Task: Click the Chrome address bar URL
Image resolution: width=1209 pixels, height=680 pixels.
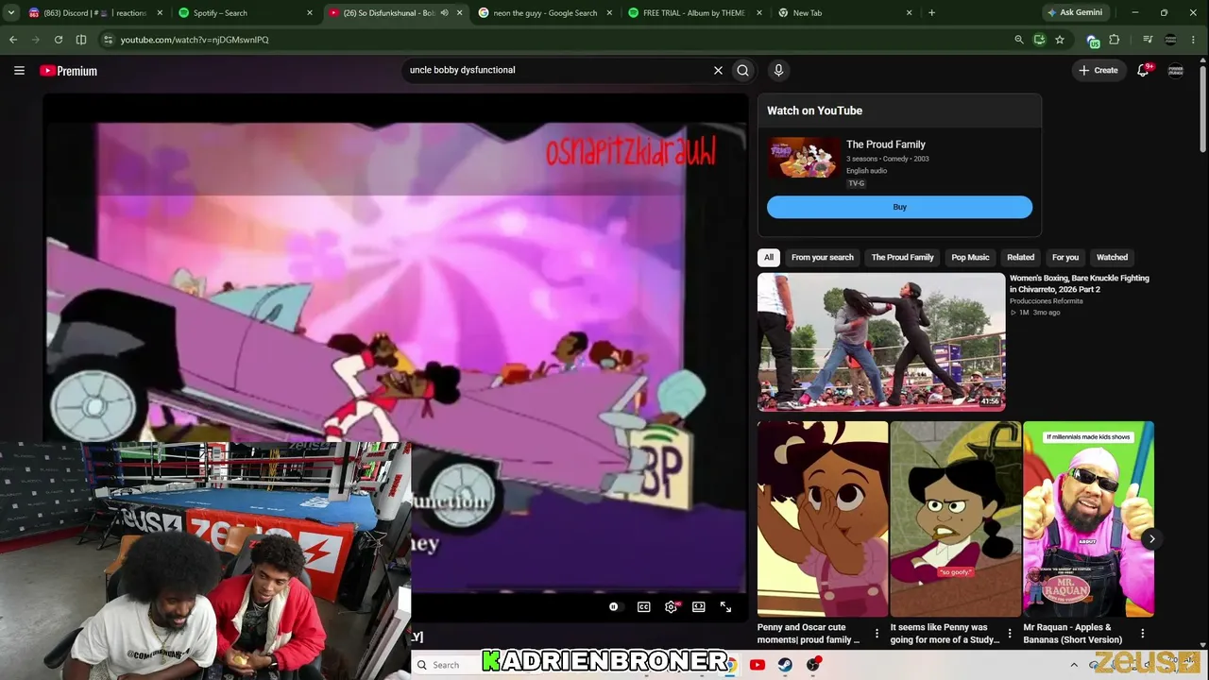Action: pos(195,40)
